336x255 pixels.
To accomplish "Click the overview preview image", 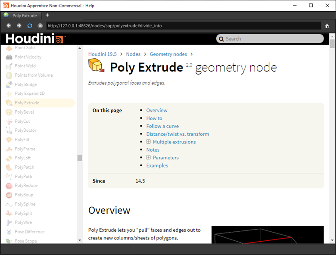I will click(268, 235).
